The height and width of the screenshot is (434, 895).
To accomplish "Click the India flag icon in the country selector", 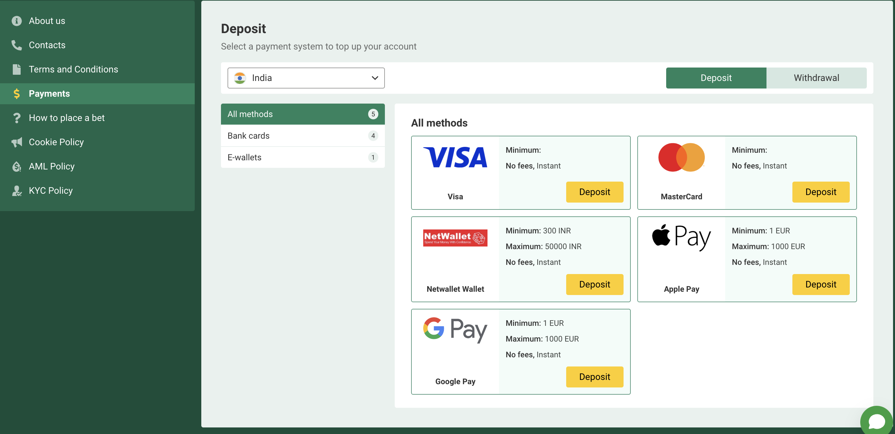I will (240, 78).
